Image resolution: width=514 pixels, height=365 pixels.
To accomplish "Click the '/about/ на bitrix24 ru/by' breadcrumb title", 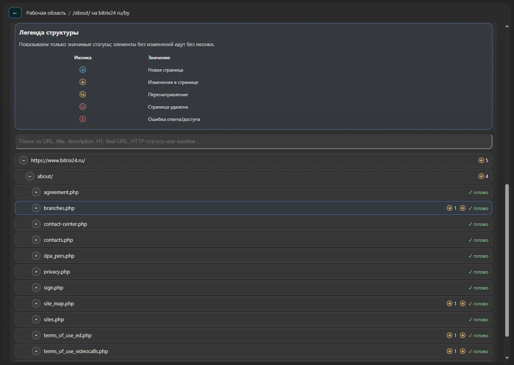I will (101, 13).
